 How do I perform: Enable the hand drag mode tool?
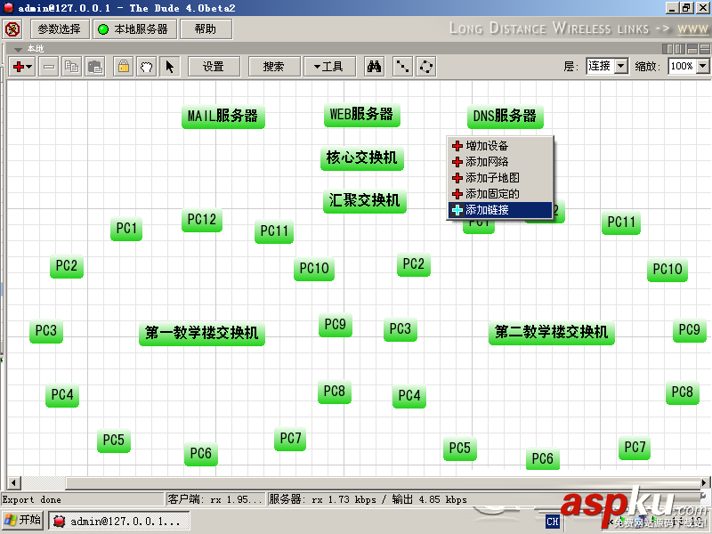point(146,67)
